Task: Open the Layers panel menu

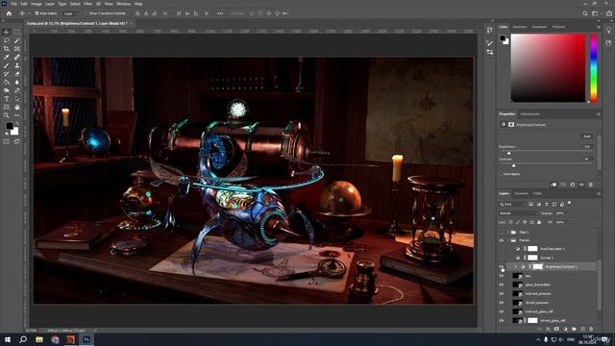Action: point(599,194)
